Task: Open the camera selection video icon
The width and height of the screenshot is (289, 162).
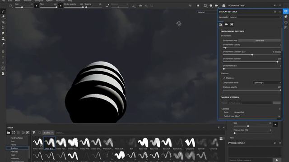Action: point(217,6)
